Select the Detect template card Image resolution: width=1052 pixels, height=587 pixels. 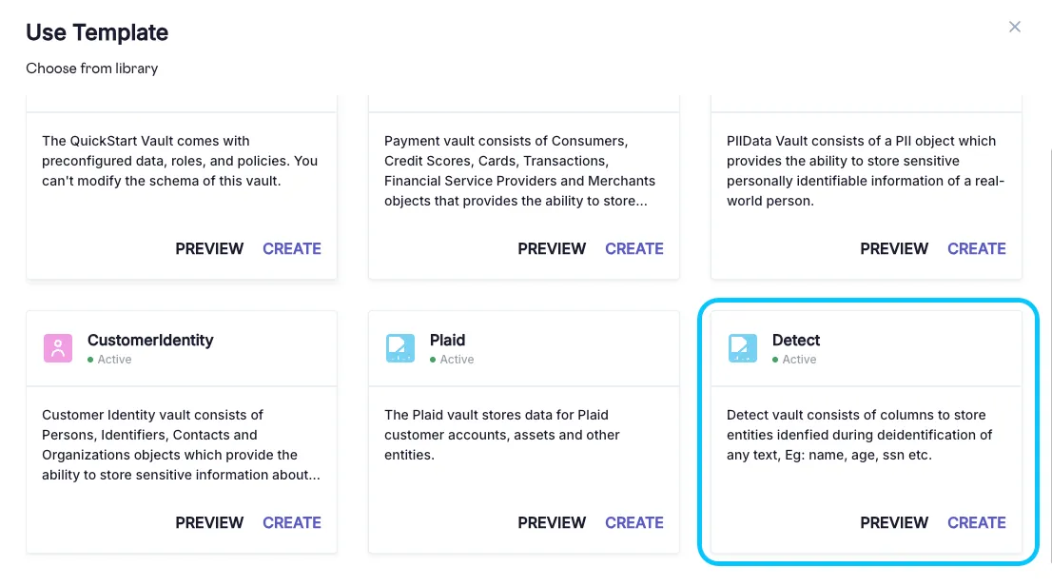867,433
